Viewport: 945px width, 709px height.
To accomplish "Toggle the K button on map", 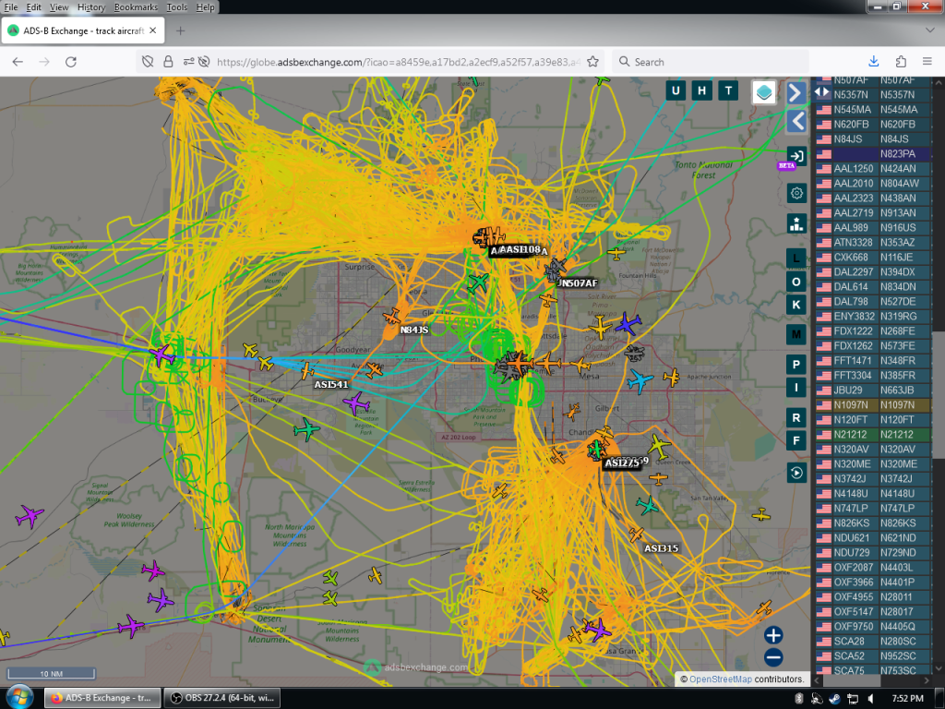I will [796, 305].
